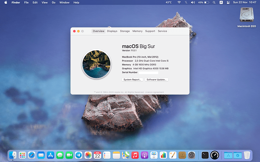Switch to the Displays tab
The height and width of the screenshot is (162, 260).
pos(112,31)
